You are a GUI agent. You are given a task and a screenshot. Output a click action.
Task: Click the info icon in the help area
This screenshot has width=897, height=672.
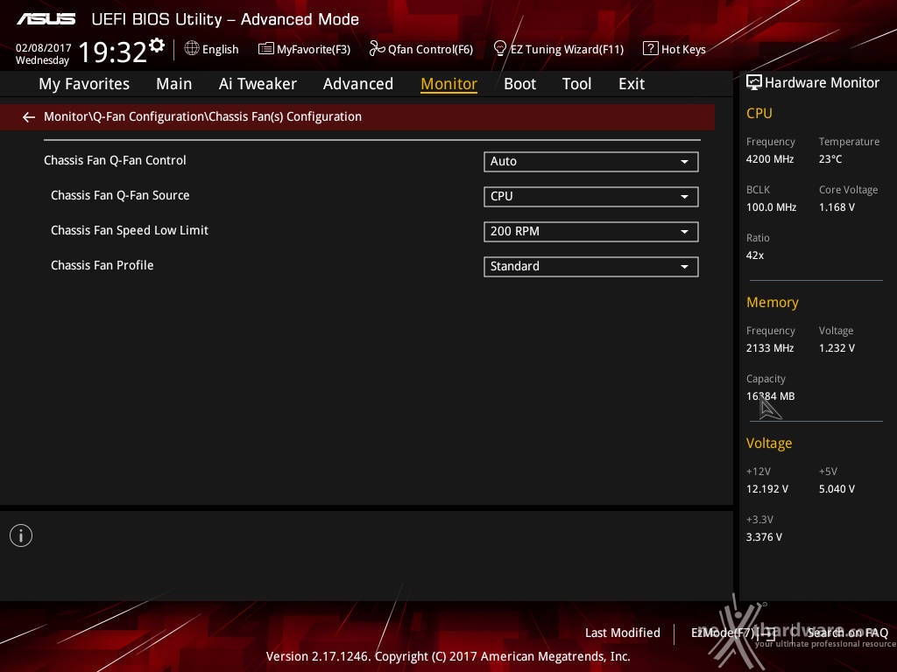coord(21,535)
